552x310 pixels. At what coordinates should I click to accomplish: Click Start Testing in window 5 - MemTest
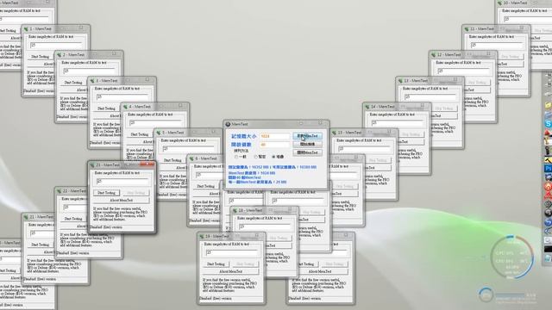pos(172,160)
